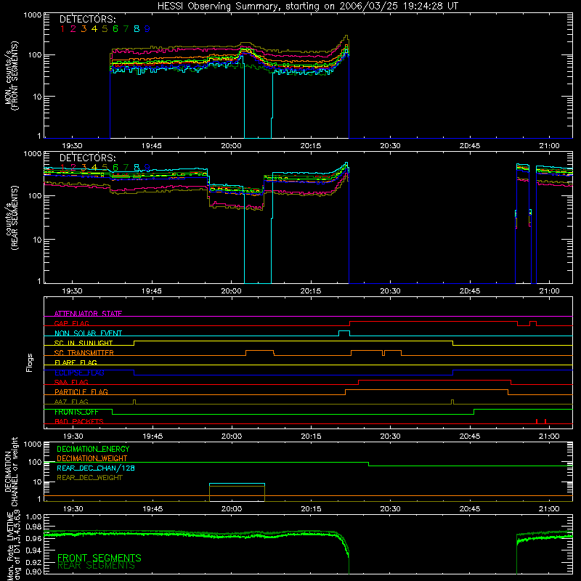The image size is (581, 581).
Task: Click '19:45' time tick under the decimation plot
Action: point(153,509)
